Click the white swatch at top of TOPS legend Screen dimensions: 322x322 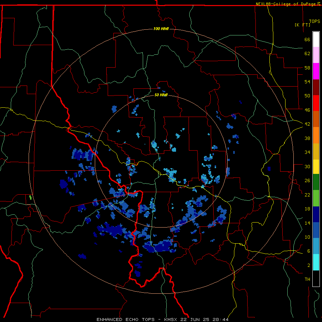coord(316,39)
